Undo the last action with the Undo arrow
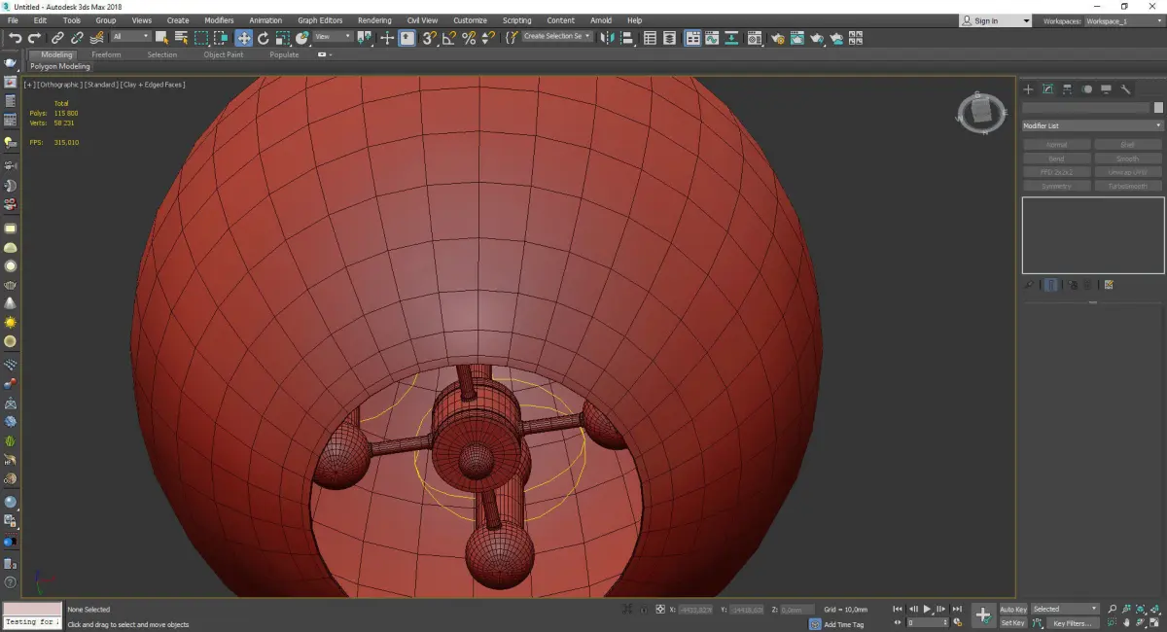The height and width of the screenshot is (632, 1167). tap(15, 38)
